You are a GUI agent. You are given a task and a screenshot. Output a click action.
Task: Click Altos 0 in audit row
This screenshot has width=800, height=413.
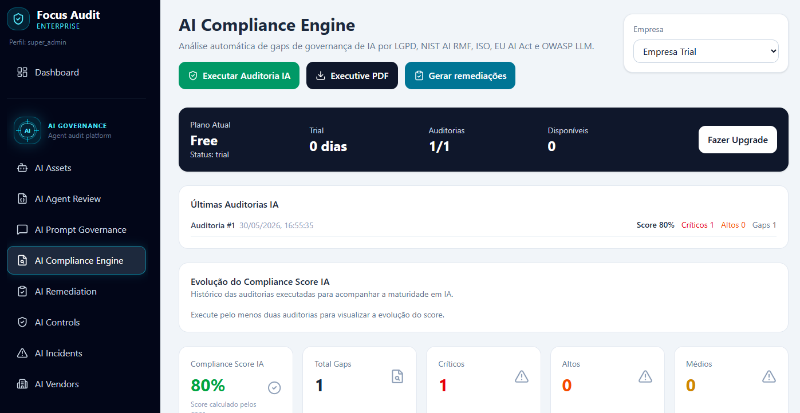point(733,225)
